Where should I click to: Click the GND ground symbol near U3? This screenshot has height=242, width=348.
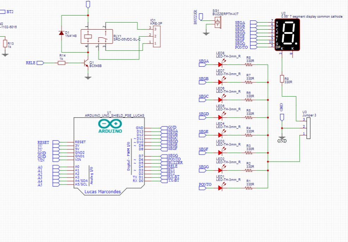[282, 137]
